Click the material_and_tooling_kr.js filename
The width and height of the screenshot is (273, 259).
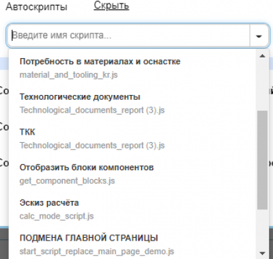68,75
